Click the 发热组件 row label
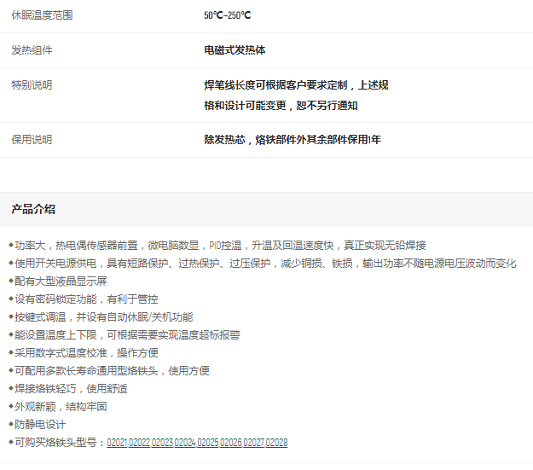The image size is (533, 470). (x=32, y=50)
